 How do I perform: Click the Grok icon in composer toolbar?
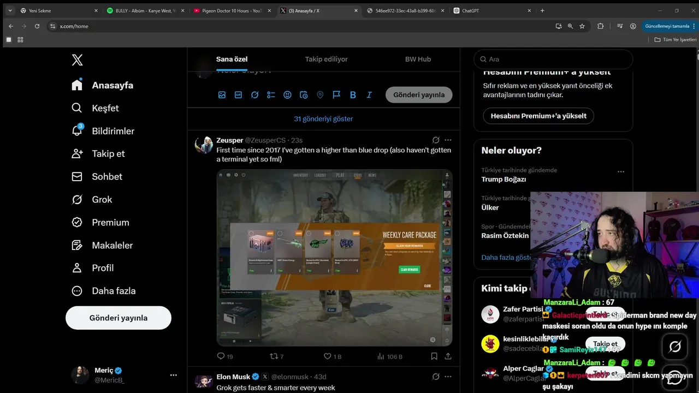(x=254, y=94)
